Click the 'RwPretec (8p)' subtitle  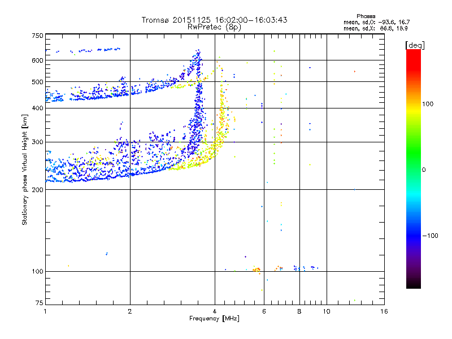click(214, 27)
